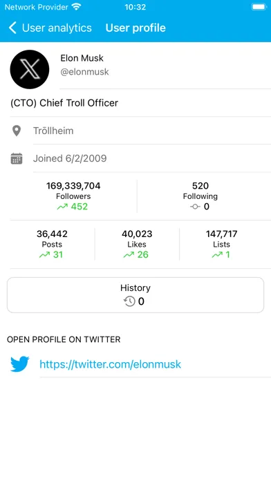Tap the green trend arrow under Lists
271x481 pixels.
point(217,255)
